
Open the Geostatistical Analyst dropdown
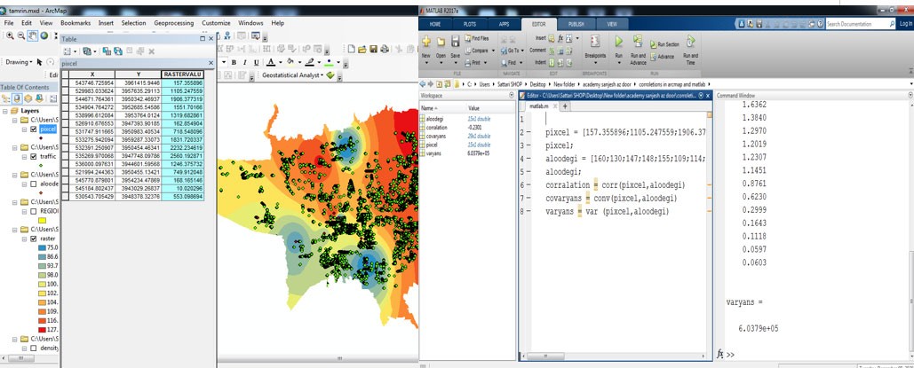point(291,75)
